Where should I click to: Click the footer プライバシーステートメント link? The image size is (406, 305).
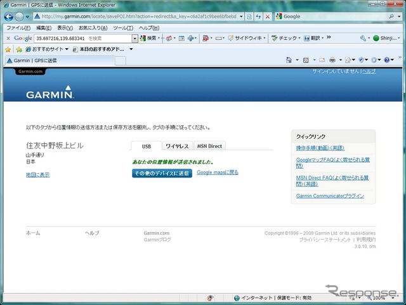point(325,240)
